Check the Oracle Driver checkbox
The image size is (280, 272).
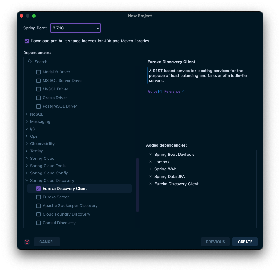tap(38, 98)
